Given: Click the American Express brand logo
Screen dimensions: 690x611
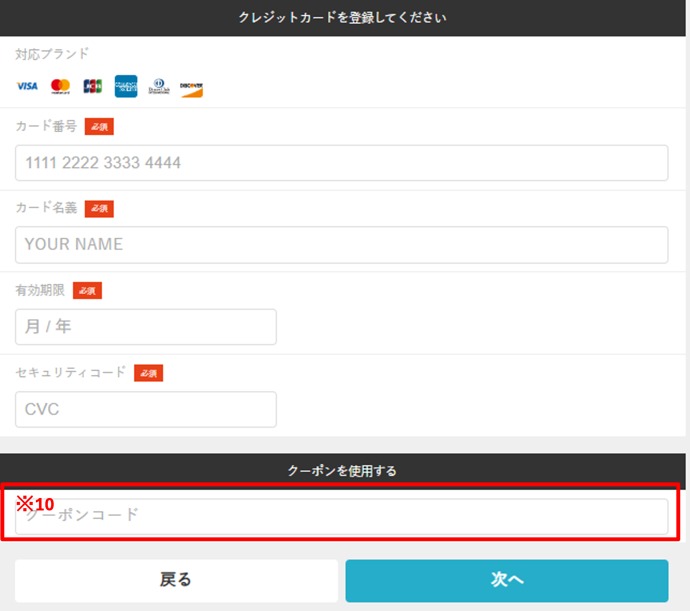Looking at the screenshot, I should pos(126,86).
